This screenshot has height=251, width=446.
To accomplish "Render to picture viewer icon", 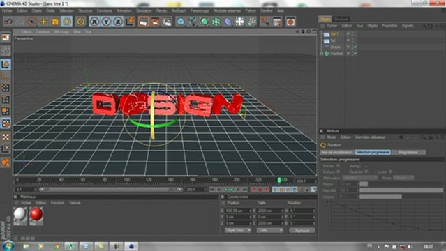I will tap(156, 22).
